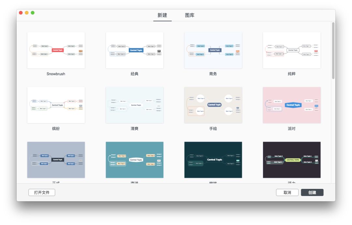The height and width of the screenshot is (225, 352).
Task: Pick the 纯粹 template thumbnail
Action: coord(292,50)
